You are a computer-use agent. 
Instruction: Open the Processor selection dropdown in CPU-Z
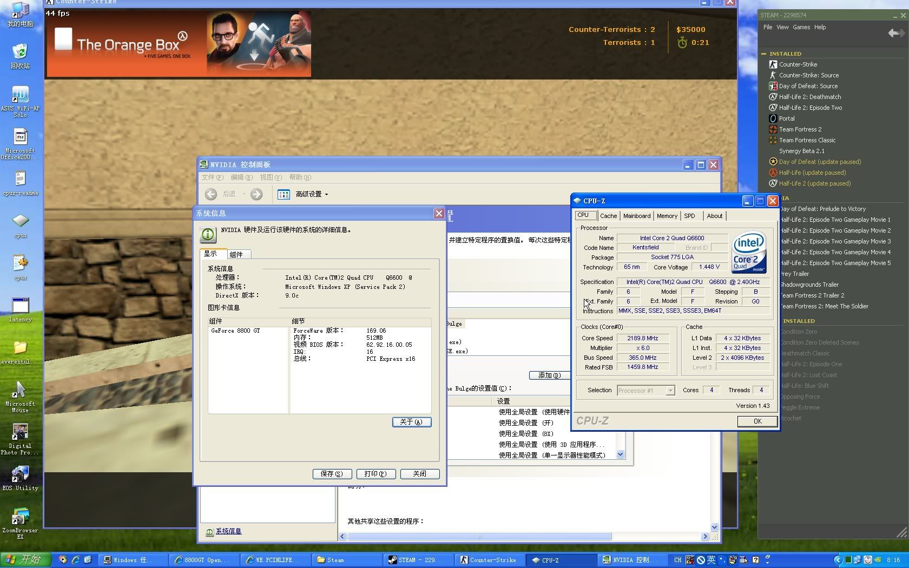coord(670,391)
